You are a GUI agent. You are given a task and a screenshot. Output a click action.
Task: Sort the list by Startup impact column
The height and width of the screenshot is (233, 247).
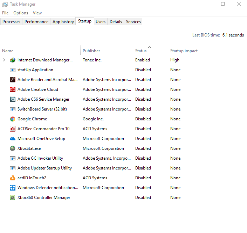[x=184, y=51]
